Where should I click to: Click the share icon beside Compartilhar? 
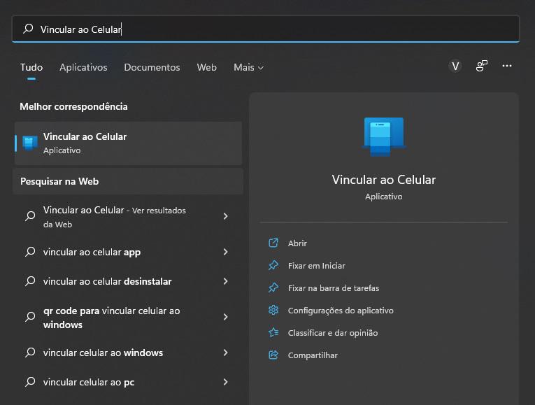(x=273, y=355)
